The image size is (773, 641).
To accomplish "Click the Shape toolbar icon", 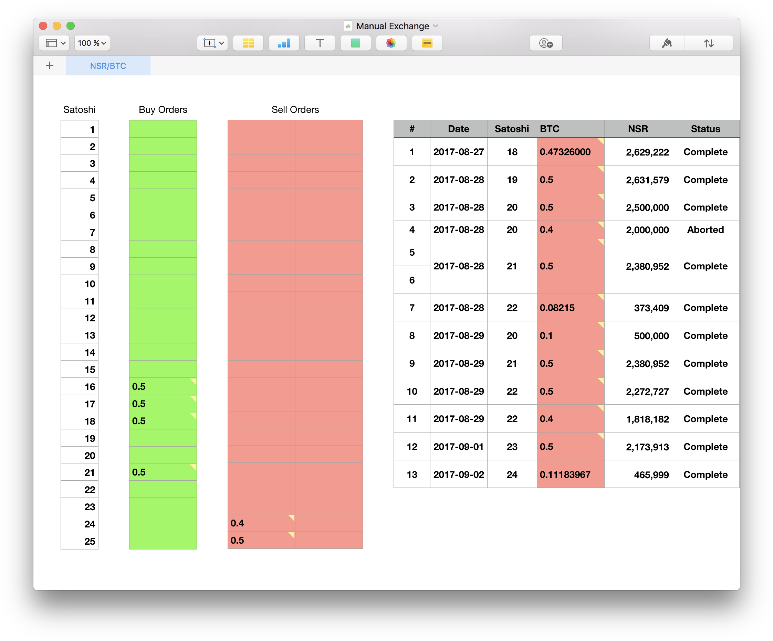I will [x=355, y=43].
